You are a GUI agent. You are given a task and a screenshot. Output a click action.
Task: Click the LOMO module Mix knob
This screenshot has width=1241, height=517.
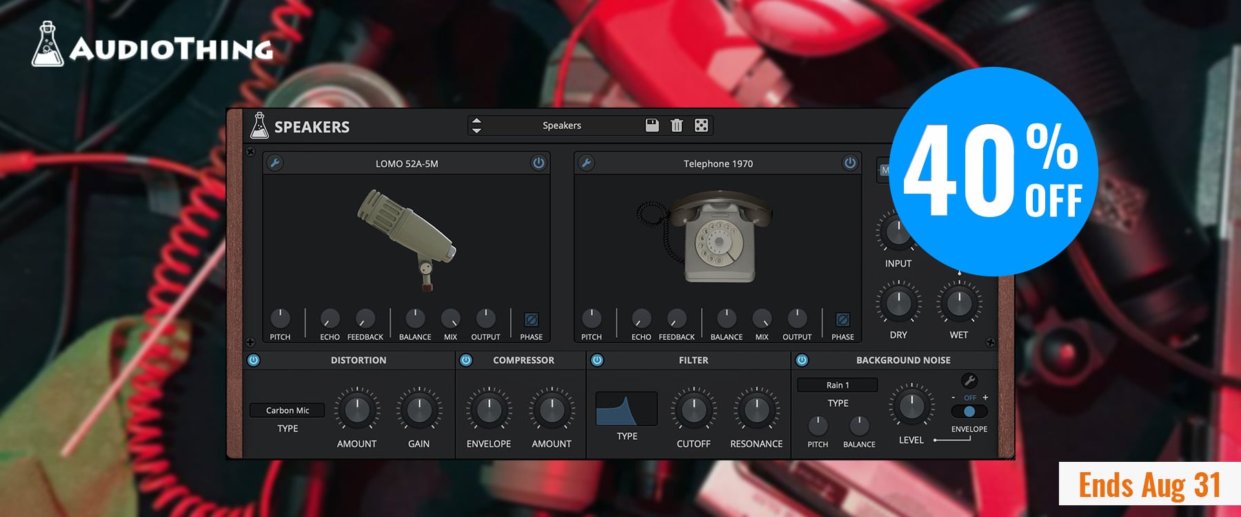(x=450, y=318)
